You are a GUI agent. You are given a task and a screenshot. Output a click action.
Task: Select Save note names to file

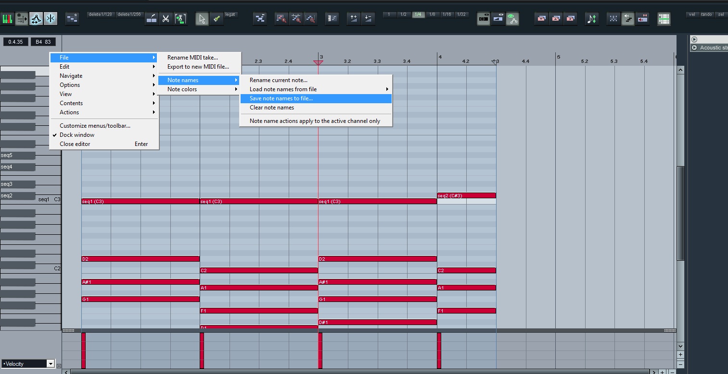coord(316,98)
